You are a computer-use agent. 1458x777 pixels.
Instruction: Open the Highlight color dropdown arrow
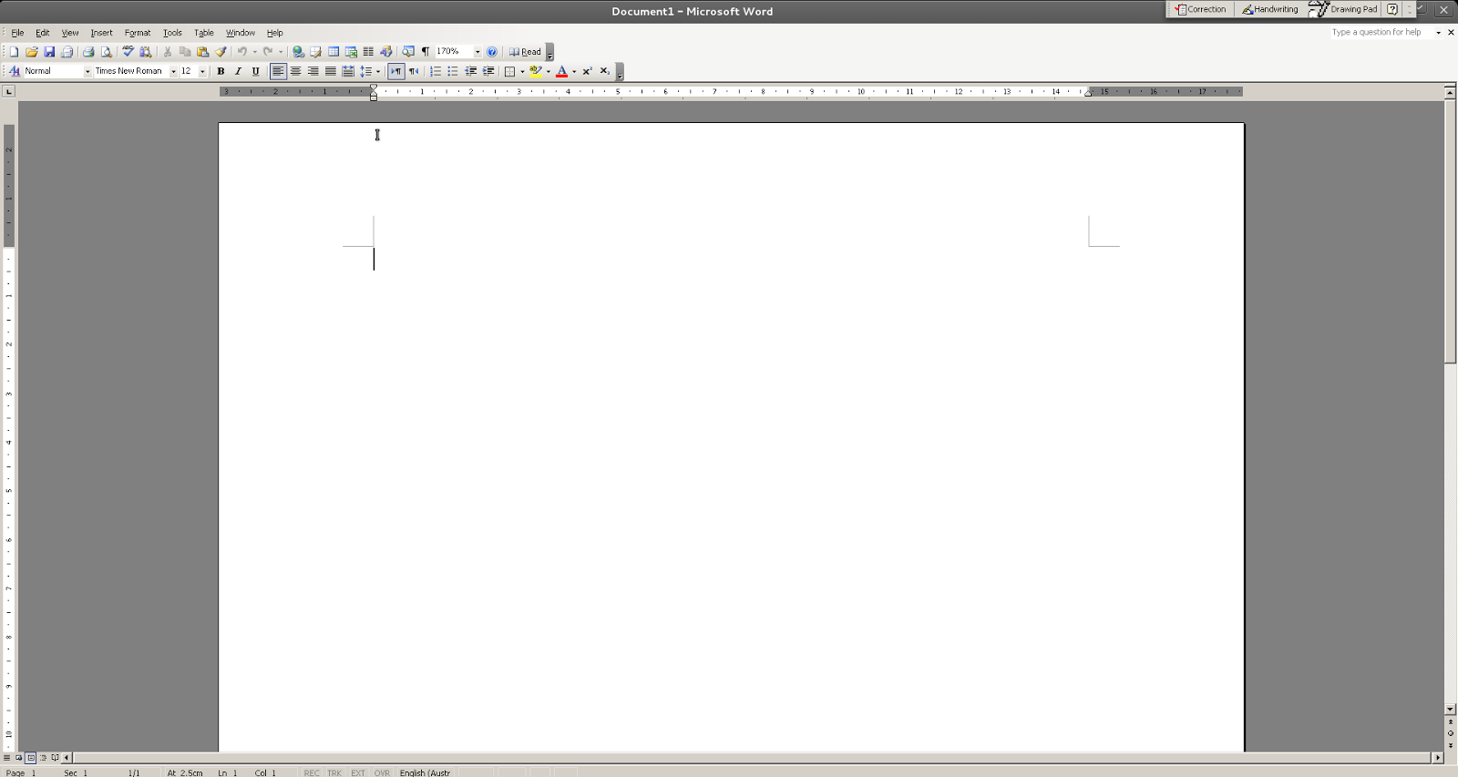(549, 71)
